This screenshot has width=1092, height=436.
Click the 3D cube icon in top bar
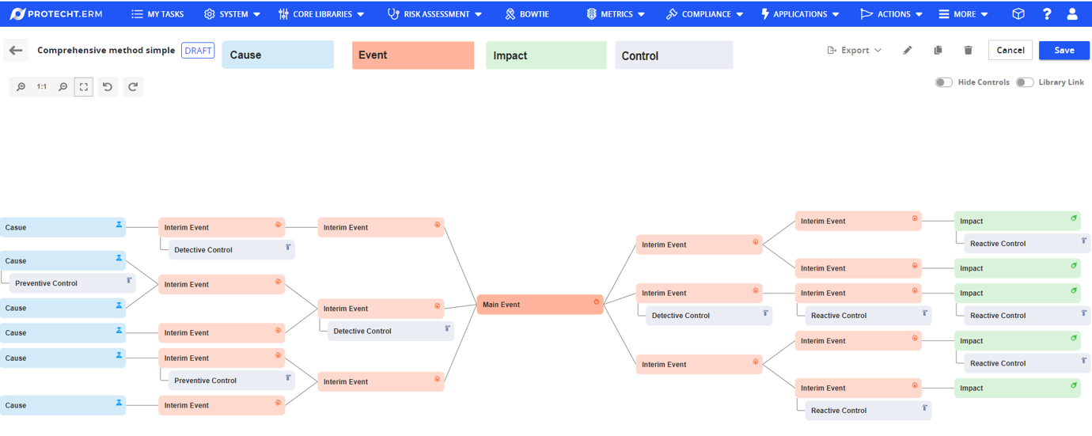[1018, 14]
